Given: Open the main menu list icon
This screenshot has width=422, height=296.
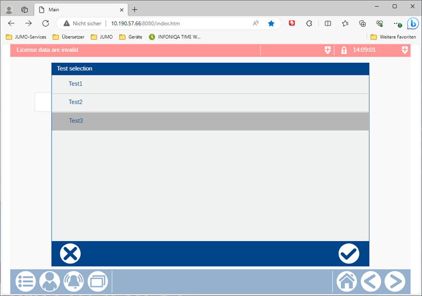Looking at the screenshot, I should 25,281.
